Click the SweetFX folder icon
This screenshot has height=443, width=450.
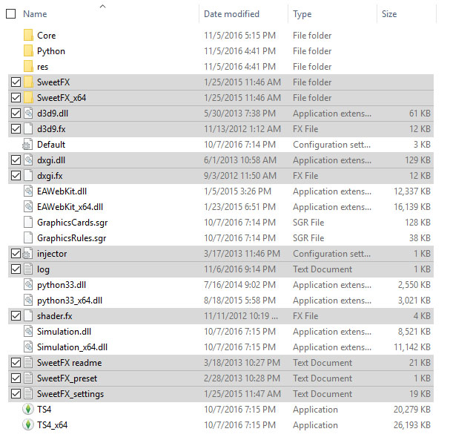pos(28,82)
